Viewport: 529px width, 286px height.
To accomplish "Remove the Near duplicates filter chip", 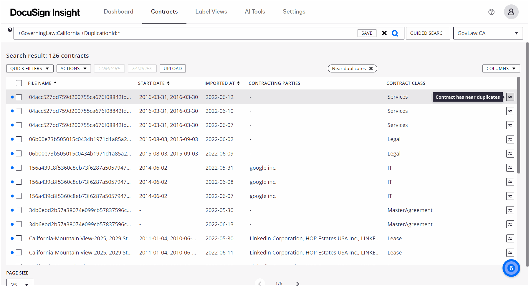I will tap(371, 68).
